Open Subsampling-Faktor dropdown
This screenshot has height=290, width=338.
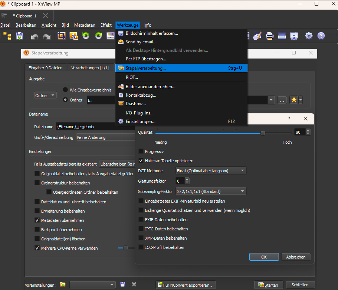click(x=211, y=191)
